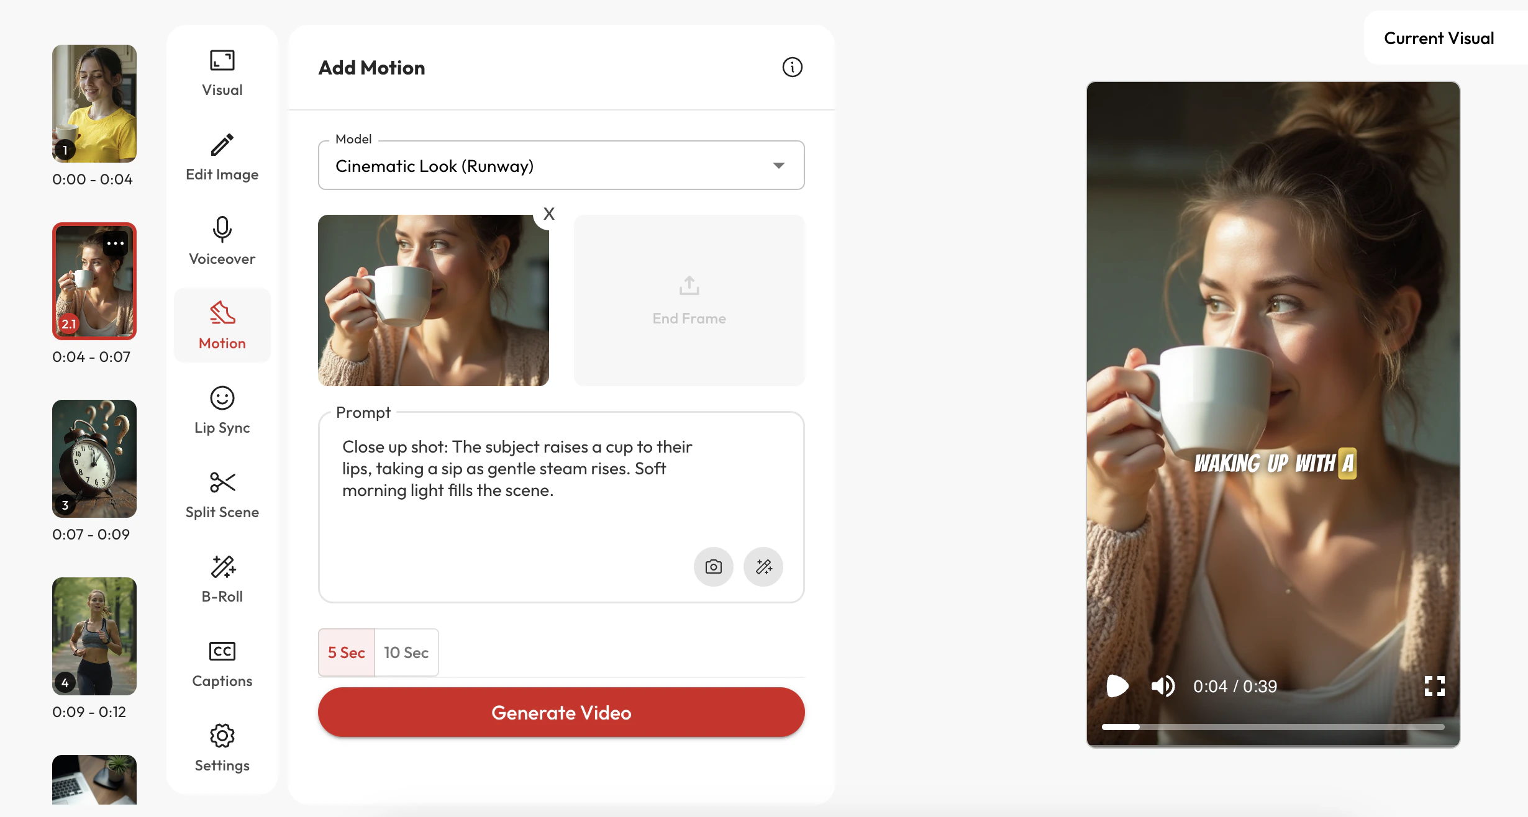Select the 5 Sec duration option
The width and height of the screenshot is (1528, 817).
pos(346,652)
